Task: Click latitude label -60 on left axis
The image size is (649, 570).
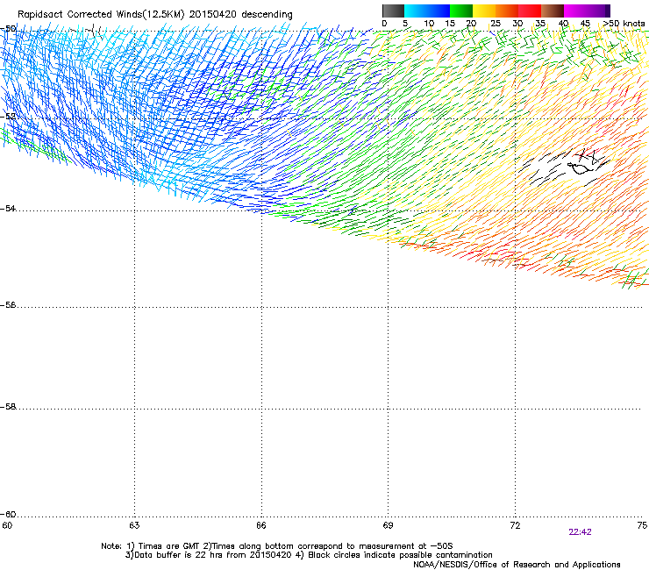Action: (x=8, y=515)
